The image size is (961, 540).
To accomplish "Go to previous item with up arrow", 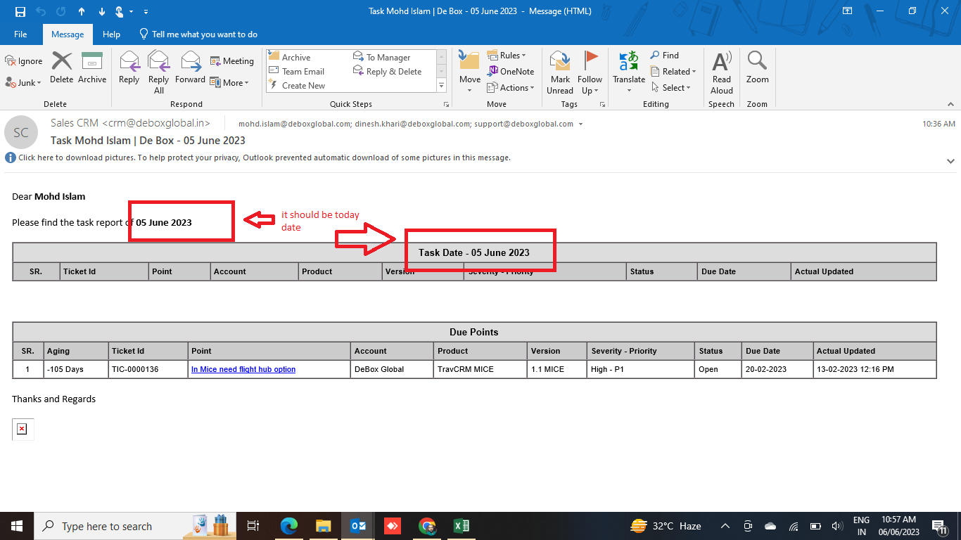I will [x=82, y=11].
